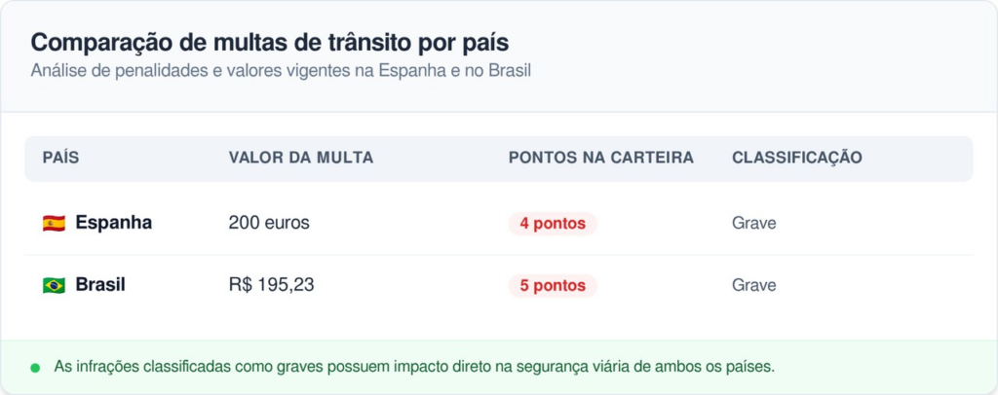This screenshot has width=998, height=395.
Task: Select the Brasil country name
Action: tap(100, 285)
